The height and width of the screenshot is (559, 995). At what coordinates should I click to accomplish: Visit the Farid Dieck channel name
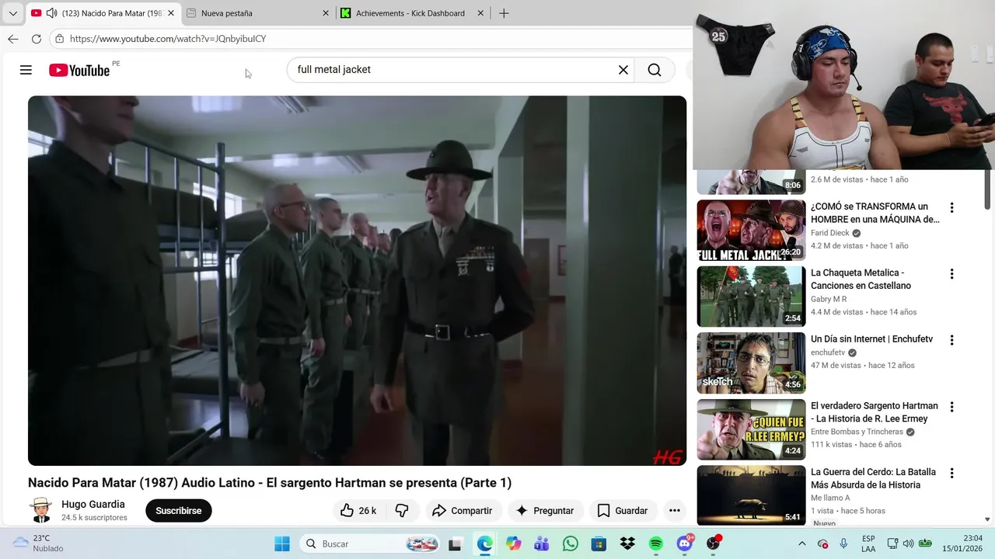[830, 233]
